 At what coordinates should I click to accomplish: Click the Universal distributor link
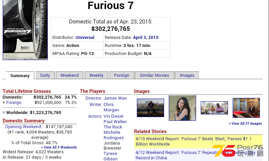click(x=85, y=37)
